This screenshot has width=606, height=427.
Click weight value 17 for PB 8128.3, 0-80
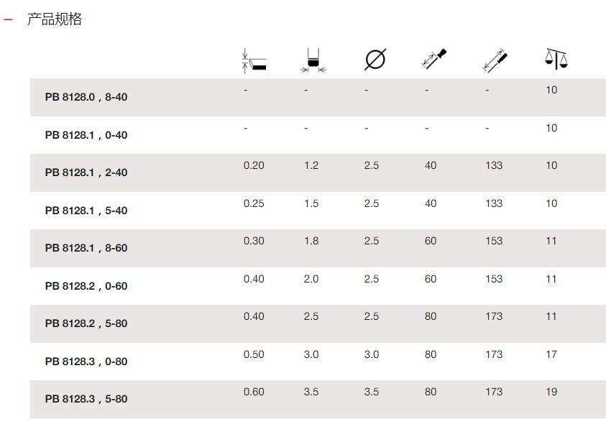(x=551, y=354)
